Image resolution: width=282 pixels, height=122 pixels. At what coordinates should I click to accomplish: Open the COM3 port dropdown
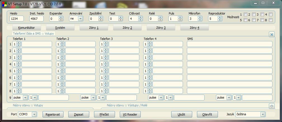34,114
